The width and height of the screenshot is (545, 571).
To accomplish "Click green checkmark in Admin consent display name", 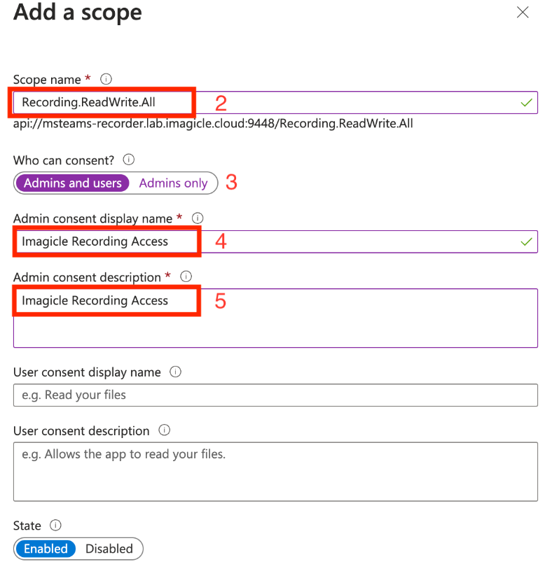I will click(527, 241).
